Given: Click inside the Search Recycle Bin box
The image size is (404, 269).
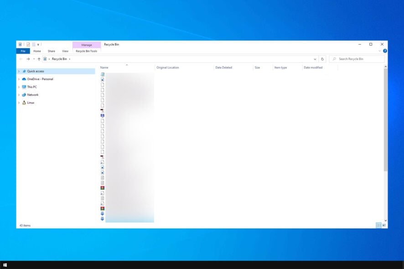Looking at the screenshot, I should click(358, 59).
